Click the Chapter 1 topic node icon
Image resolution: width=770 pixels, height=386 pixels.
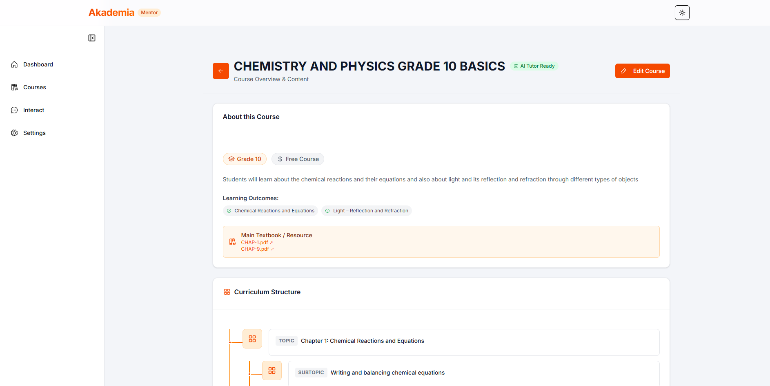(x=252, y=339)
